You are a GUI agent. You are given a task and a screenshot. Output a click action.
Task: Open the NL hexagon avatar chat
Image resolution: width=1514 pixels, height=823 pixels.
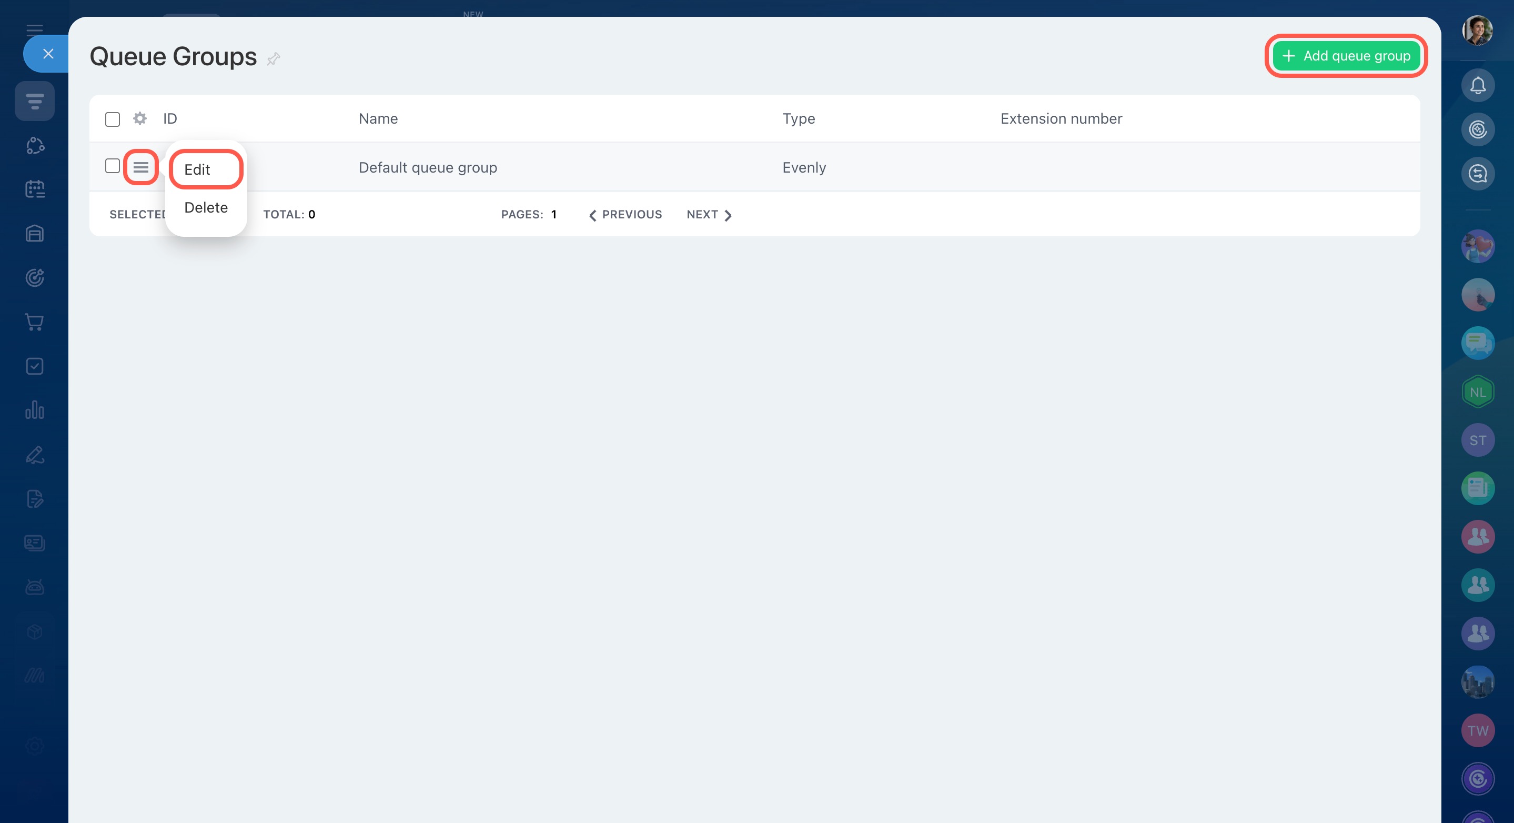[x=1477, y=392]
